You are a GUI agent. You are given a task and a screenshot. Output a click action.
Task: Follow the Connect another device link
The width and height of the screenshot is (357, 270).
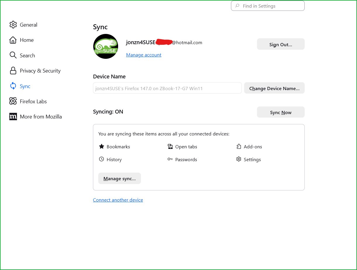[x=118, y=200]
